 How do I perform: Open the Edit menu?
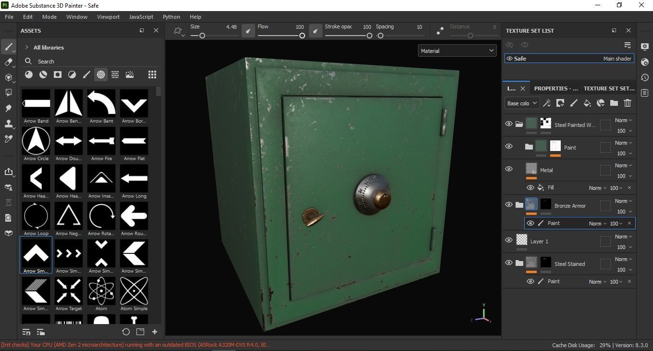pyautogui.click(x=28, y=16)
